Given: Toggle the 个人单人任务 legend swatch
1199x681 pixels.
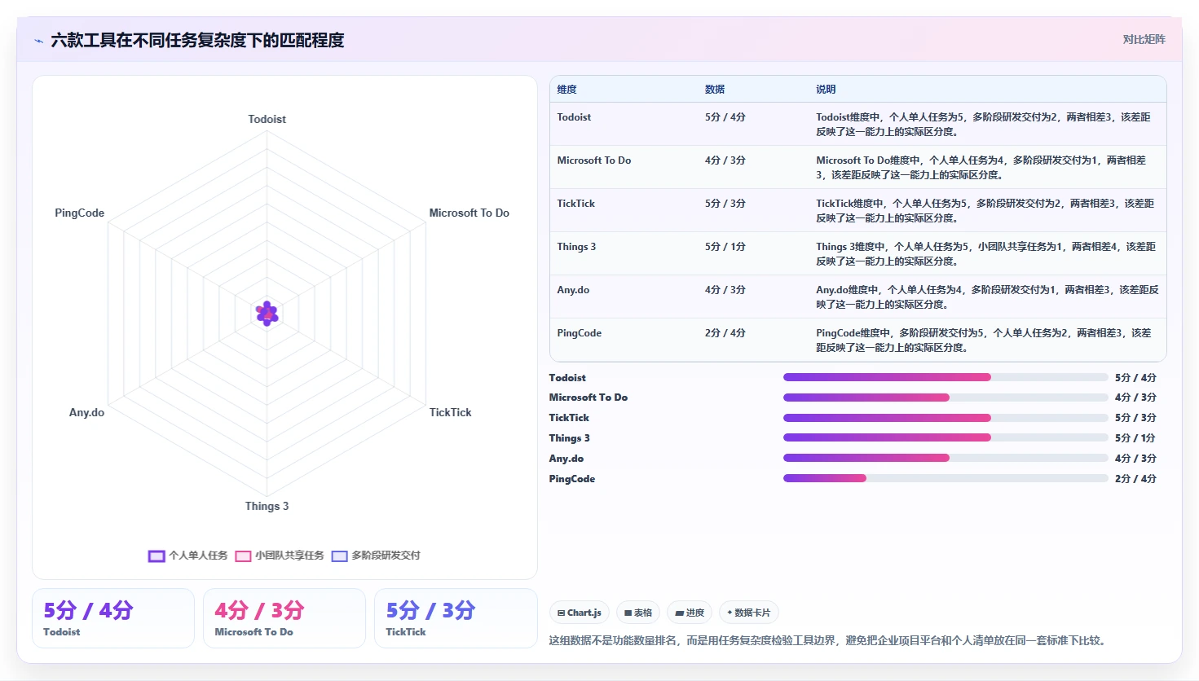Looking at the screenshot, I should pos(156,556).
